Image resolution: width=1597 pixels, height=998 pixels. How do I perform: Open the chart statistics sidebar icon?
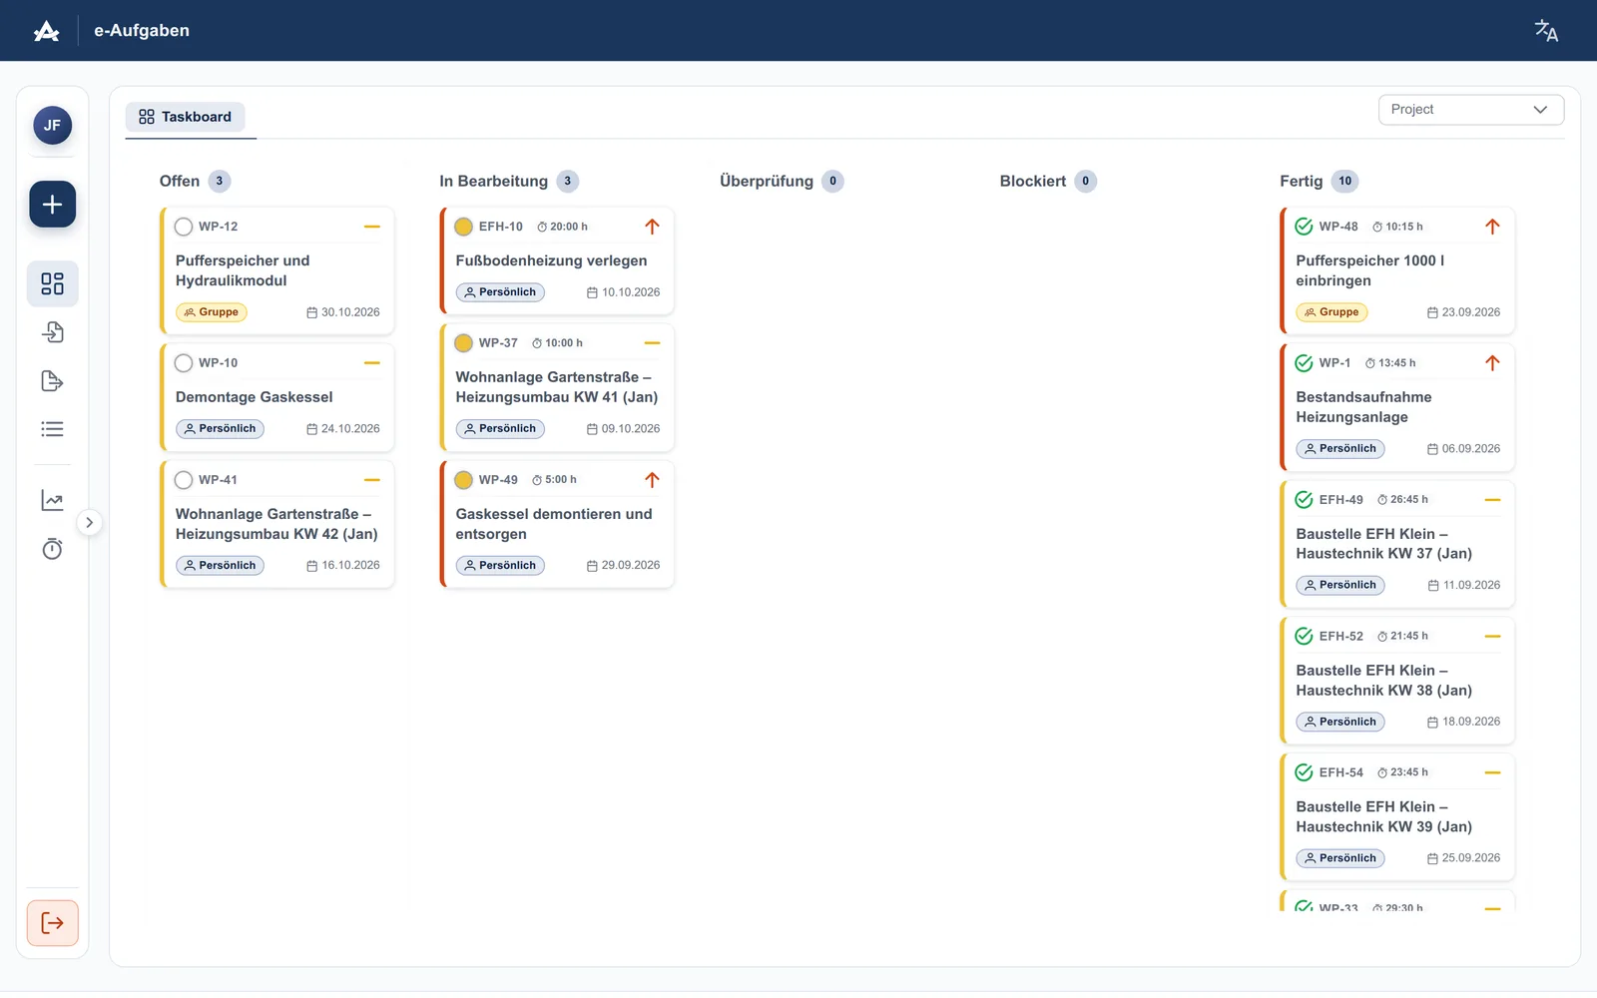point(52,500)
